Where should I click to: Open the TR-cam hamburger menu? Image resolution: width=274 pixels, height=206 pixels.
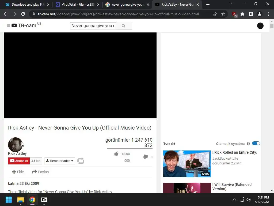8,25
